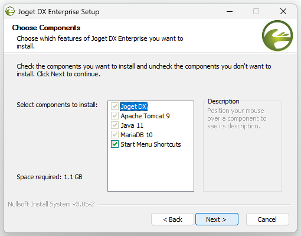Image resolution: width=301 pixels, height=236 pixels.
Task: Select the Joget DX item label
Action: 133,106
